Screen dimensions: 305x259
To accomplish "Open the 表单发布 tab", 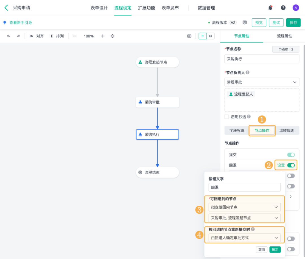I will click(170, 8).
